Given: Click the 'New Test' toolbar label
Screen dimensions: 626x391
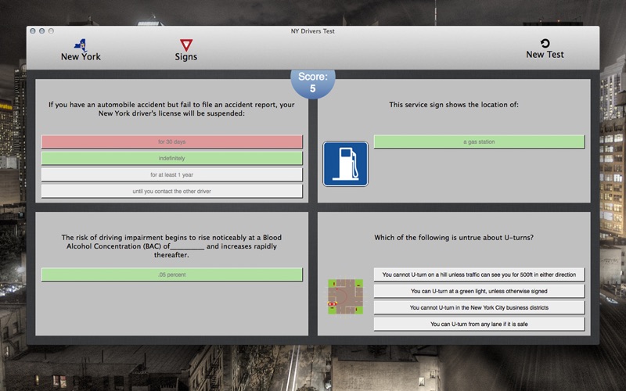Looking at the screenshot, I should point(545,55).
